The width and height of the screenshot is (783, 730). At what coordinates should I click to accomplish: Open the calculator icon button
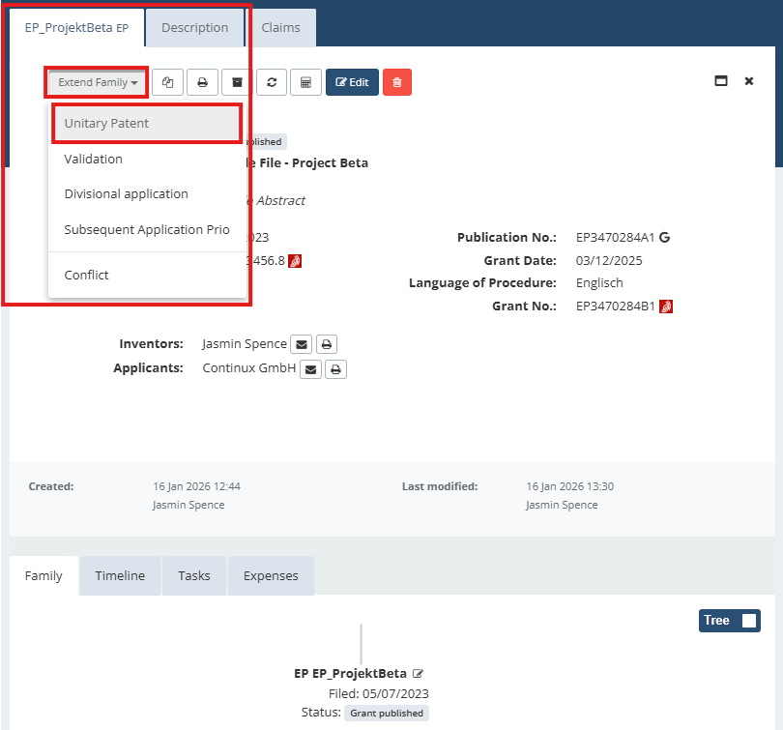305,82
